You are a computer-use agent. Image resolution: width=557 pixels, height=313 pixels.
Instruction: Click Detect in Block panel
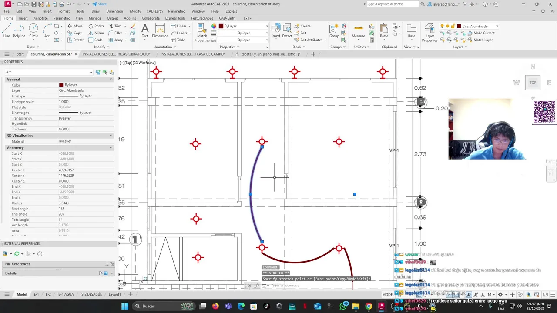click(x=287, y=31)
